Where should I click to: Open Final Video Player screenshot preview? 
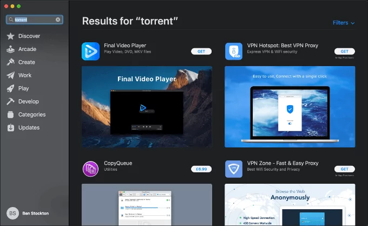point(147,107)
